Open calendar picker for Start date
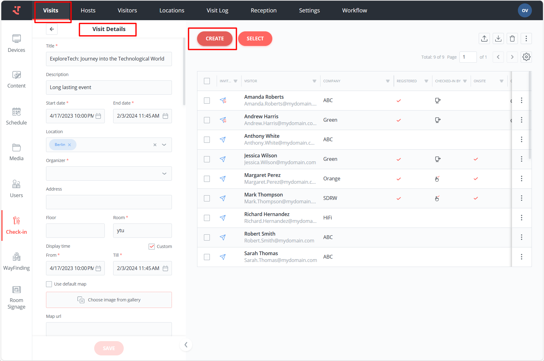This screenshot has height=361, width=544. click(99, 116)
